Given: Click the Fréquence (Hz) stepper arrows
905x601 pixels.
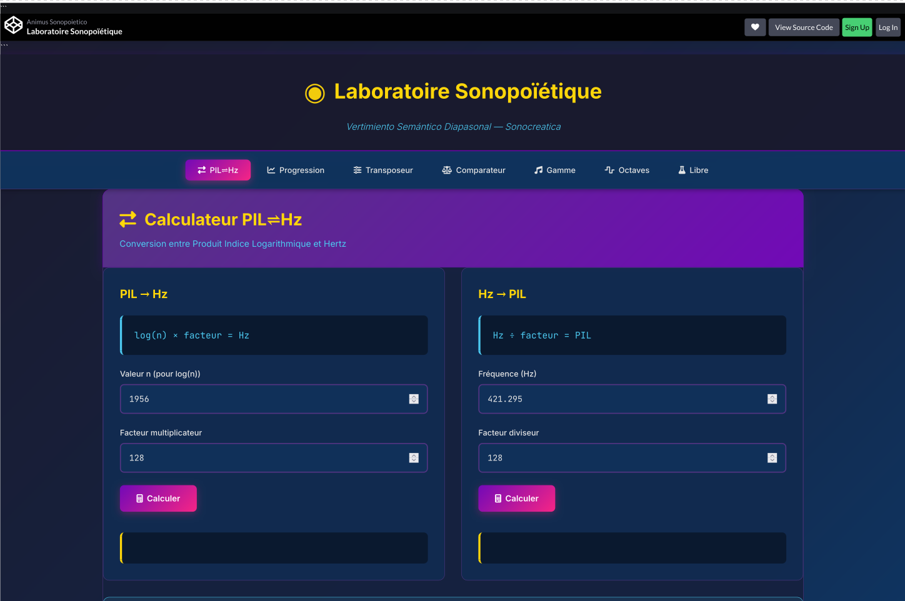Looking at the screenshot, I should pyautogui.click(x=772, y=399).
